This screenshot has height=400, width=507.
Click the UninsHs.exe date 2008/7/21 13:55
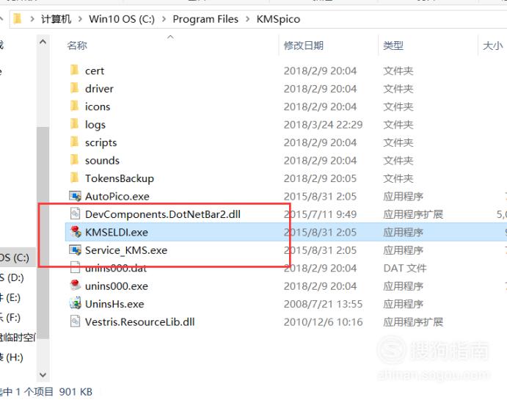pos(323,304)
